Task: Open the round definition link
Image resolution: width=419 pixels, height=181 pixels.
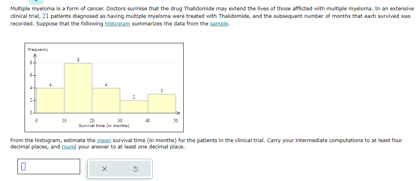Action: 69,147
